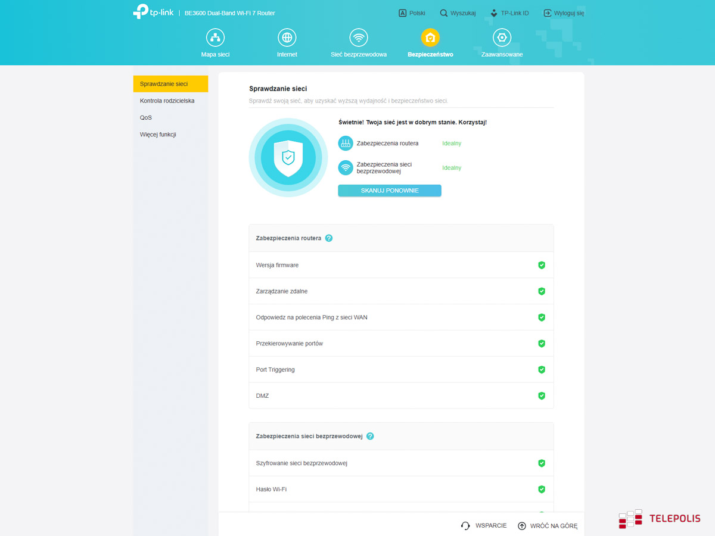Click WRÓĆ NA GÓRĘ back-to-top link
715x536 pixels.
pos(548,526)
